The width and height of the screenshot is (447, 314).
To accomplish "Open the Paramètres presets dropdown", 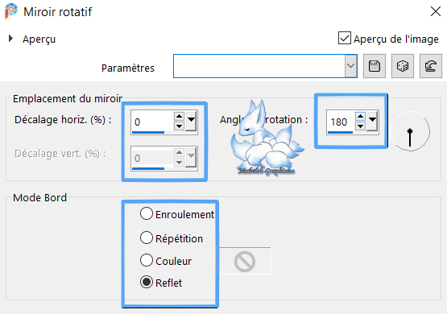I will point(350,66).
